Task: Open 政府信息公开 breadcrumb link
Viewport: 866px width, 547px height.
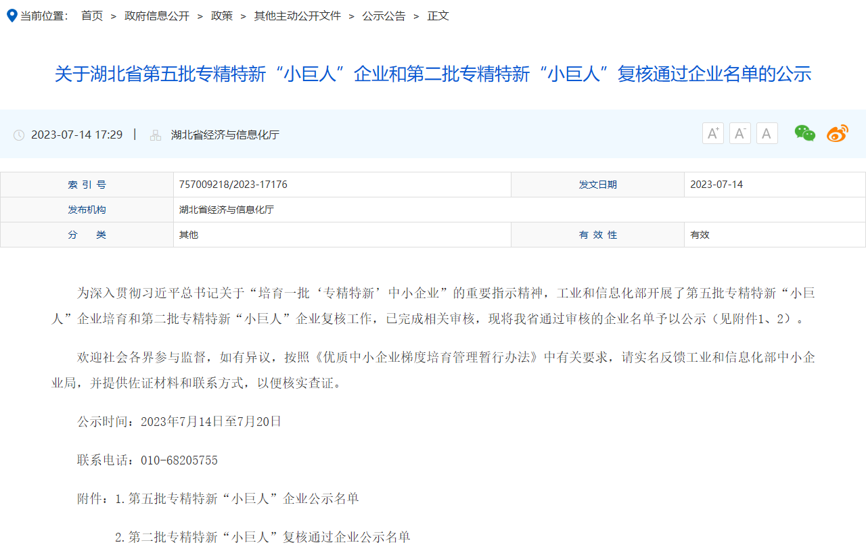Action: point(157,16)
